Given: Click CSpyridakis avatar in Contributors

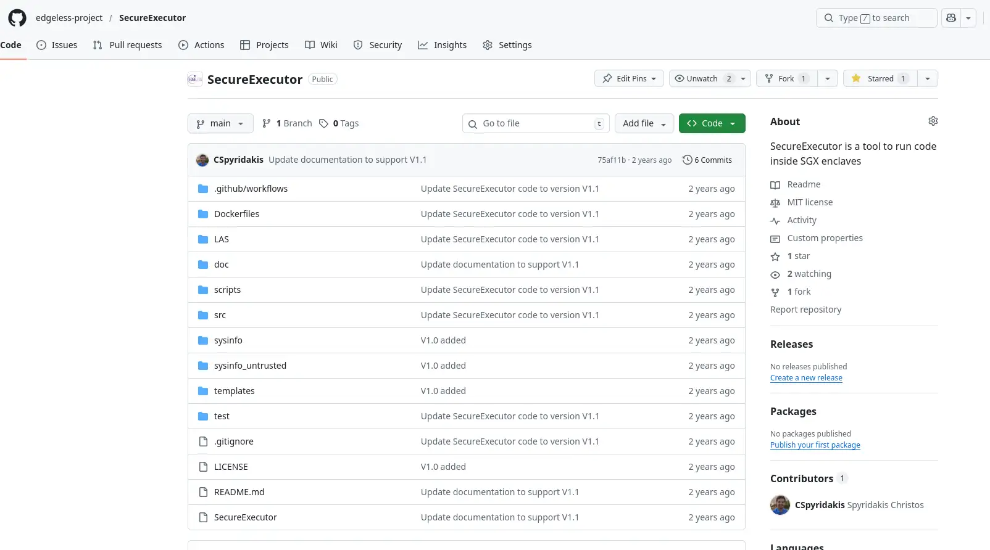Looking at the screenshot, I should 780,505.
